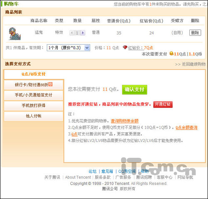This screenshot has width=208, height=199.
Task: Click the Q点 link in note 3
Action: pyautogui.click(x=74, y=134)
